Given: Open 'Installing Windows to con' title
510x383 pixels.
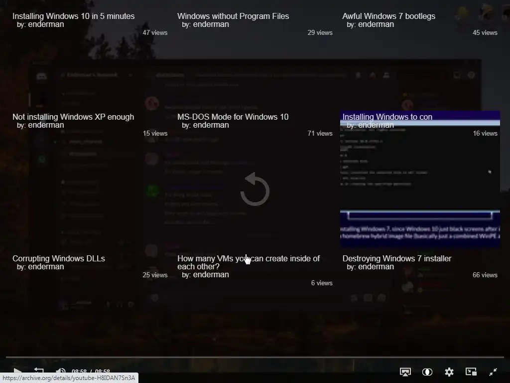Looking at the screenshot, I should [387, 117].
